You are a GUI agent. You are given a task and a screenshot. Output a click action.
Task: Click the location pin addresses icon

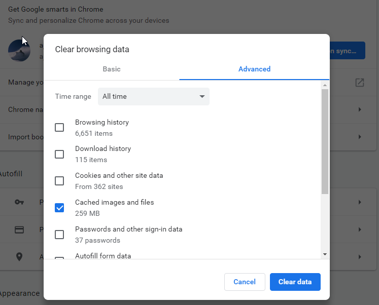pyautogui.click(x=19, y=257)
